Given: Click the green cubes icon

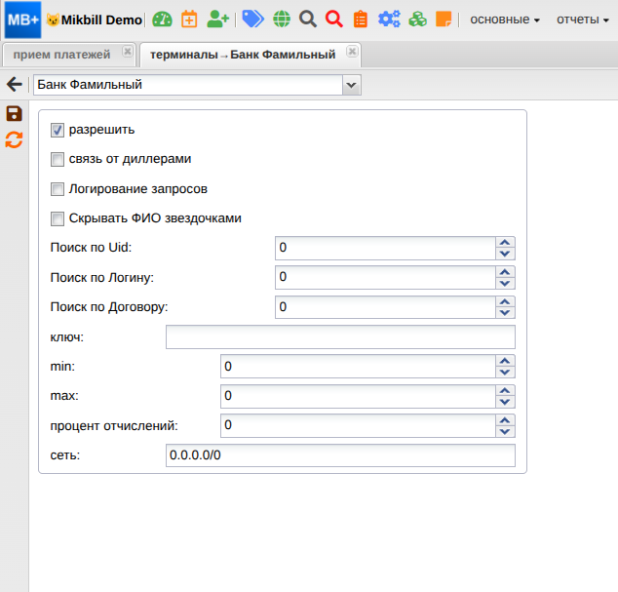Looking at the screenshot, I should (x=418, y=19).
